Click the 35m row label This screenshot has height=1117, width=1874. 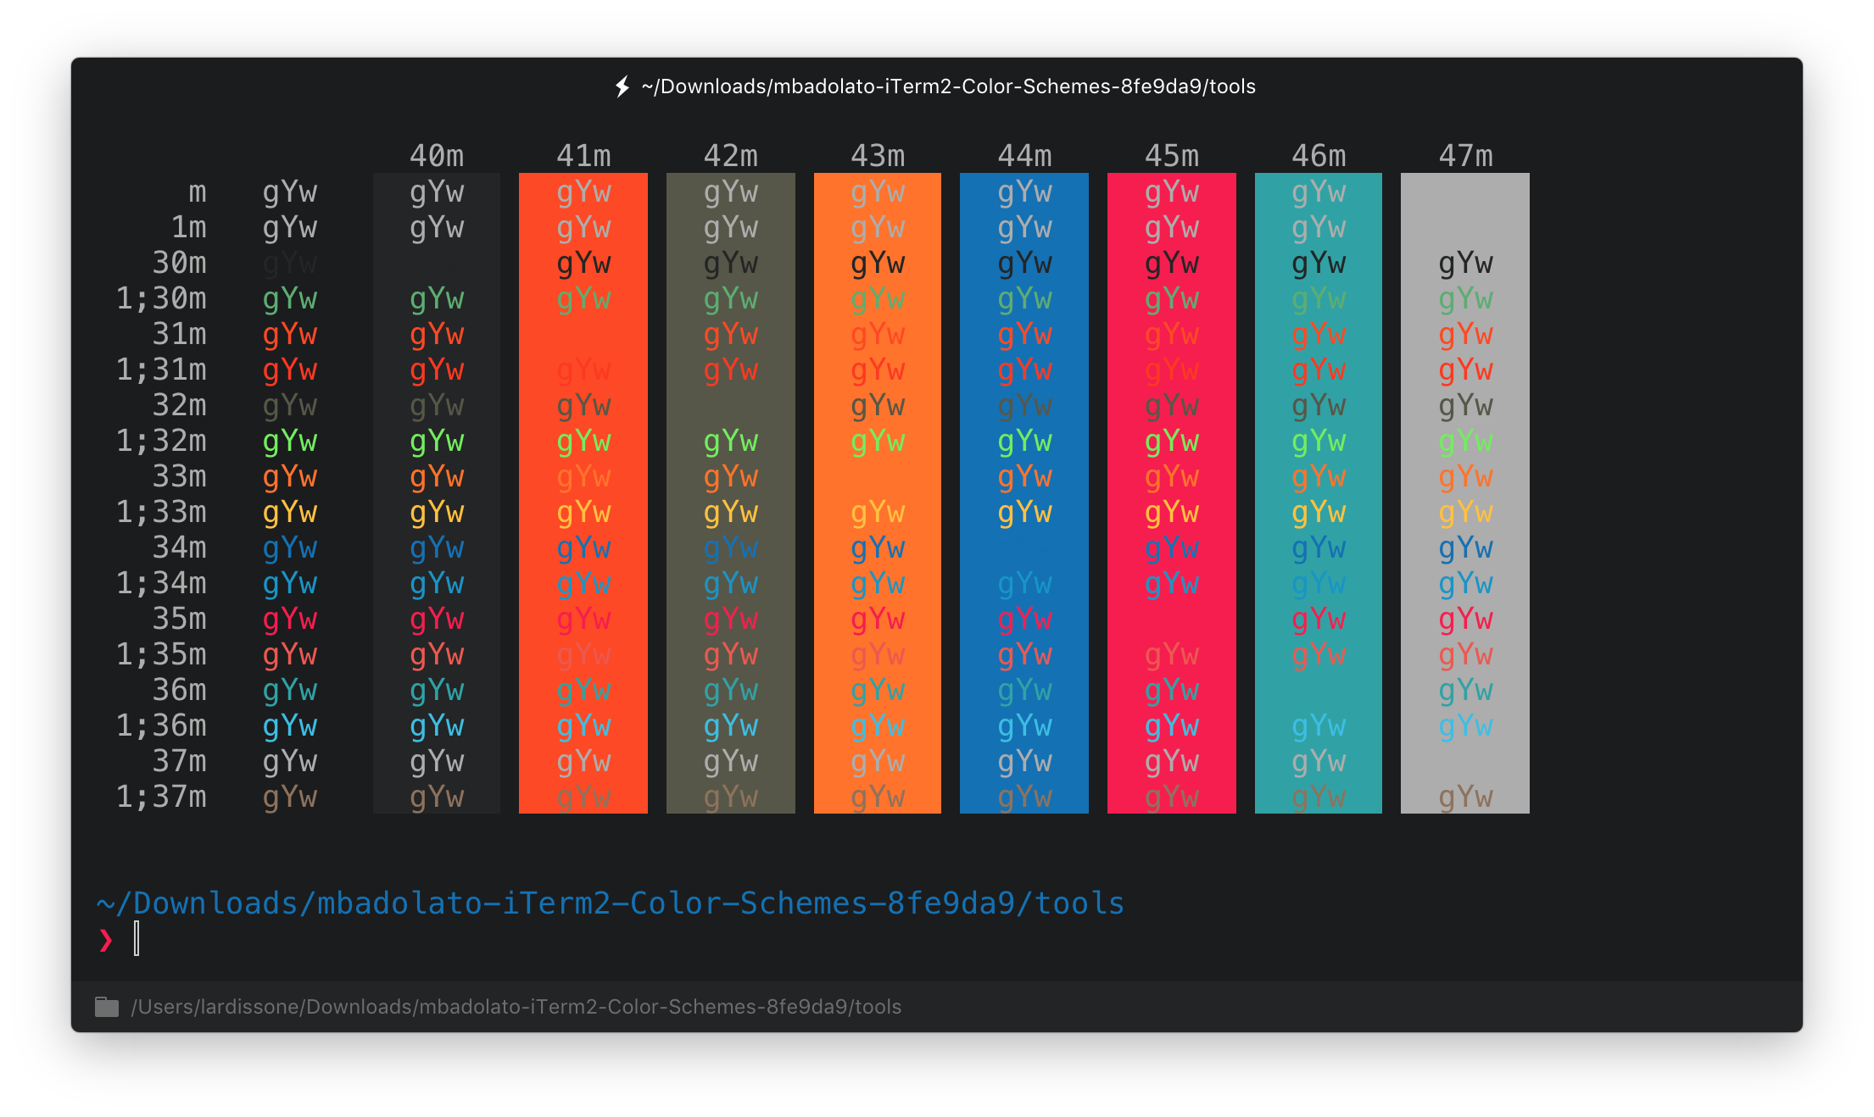click(179, 619)
